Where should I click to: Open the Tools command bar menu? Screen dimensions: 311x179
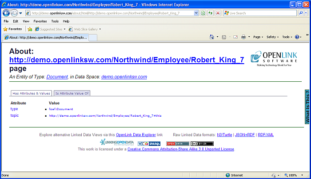(287, 37)
